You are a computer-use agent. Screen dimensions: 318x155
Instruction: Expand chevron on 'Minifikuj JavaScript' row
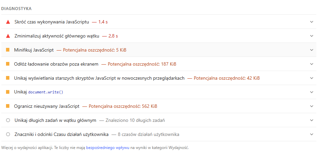[312, 50]
